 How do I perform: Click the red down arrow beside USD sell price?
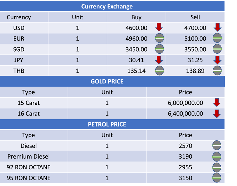(x=217, y=27)
